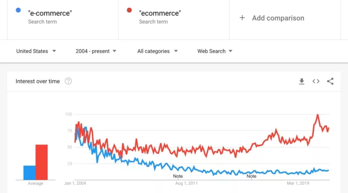Expand the United States region dropdown
Image resolution: width=348 pixels, height=193 pixels.
[x=36, y=51]
